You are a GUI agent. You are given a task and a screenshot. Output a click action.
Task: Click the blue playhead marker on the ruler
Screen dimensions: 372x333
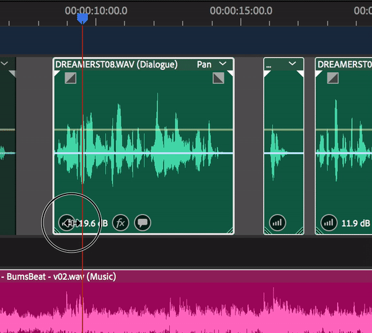[x=82, y=19]
